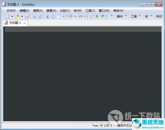Click the Text configuration in status bar
The image size is (165, 130).
point(95,126)
